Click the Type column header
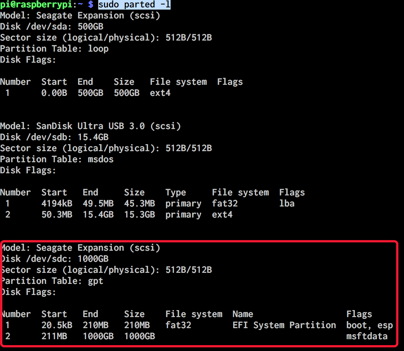404x351 pixels. tap(176, 192)
